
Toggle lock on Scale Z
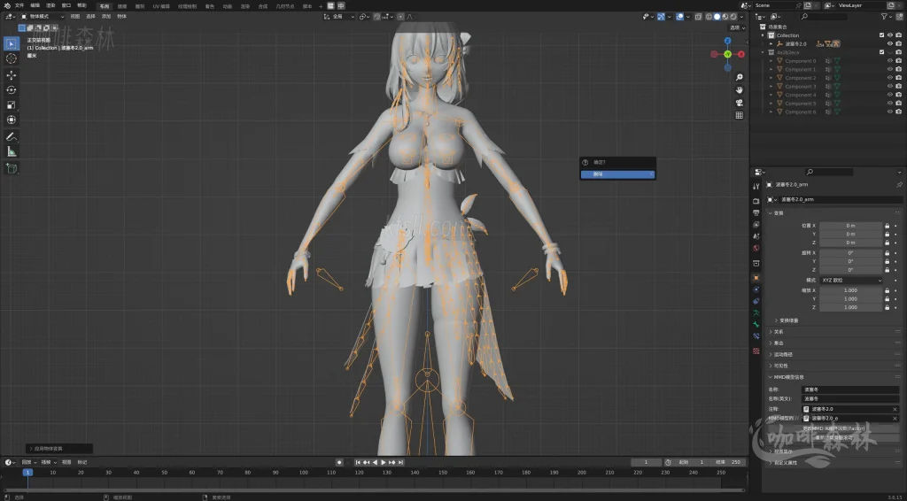pyautogui.click(x=887, y=307)
